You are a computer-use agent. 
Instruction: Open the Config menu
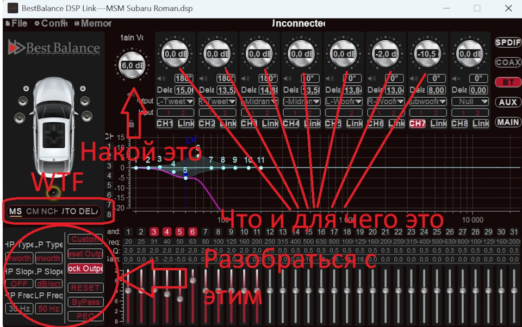pyautogui.click(x=51, y=23)
